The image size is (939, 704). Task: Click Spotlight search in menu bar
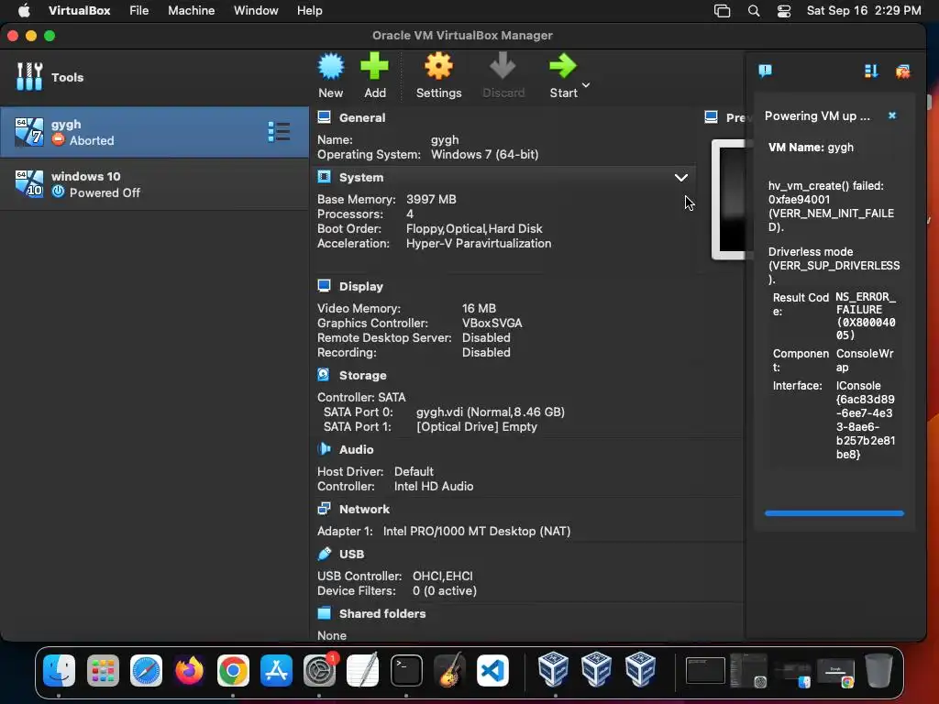pyautogui.click(x=754, y=11)
